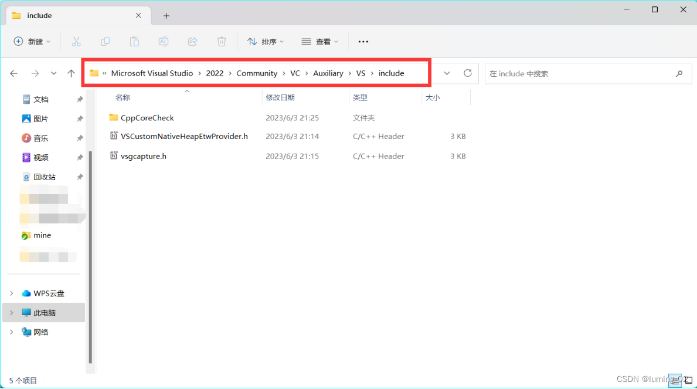Image resolution: width=697 pixels, height=389 pixels.
Task: Maximize the Explorer window
Action: tap(655, 9)
